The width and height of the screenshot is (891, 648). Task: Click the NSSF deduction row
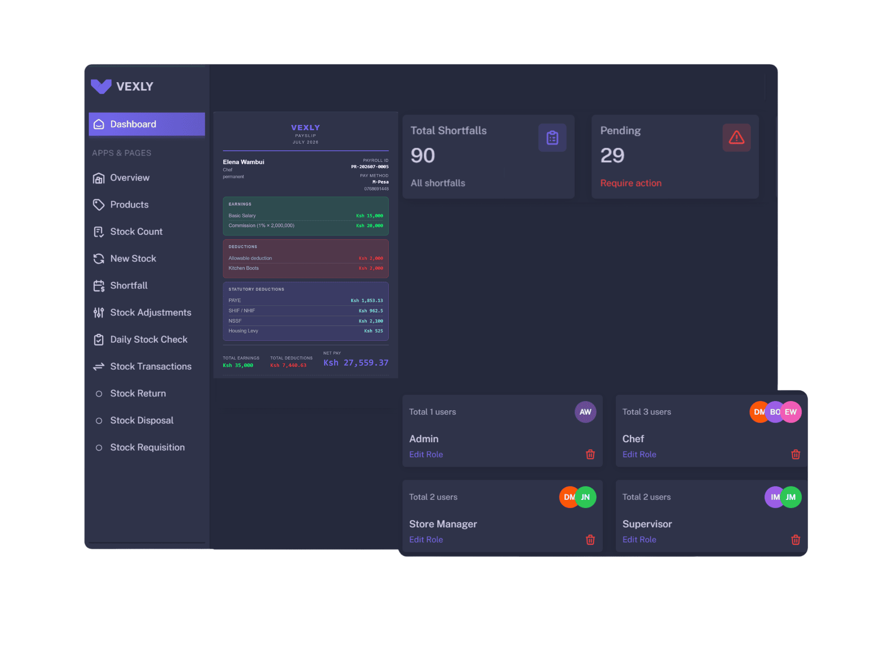pyautogui.click(x=305, y=321)
